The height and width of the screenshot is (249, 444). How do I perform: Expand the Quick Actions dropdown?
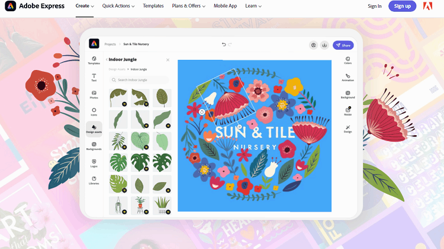(x=118, y=6)
